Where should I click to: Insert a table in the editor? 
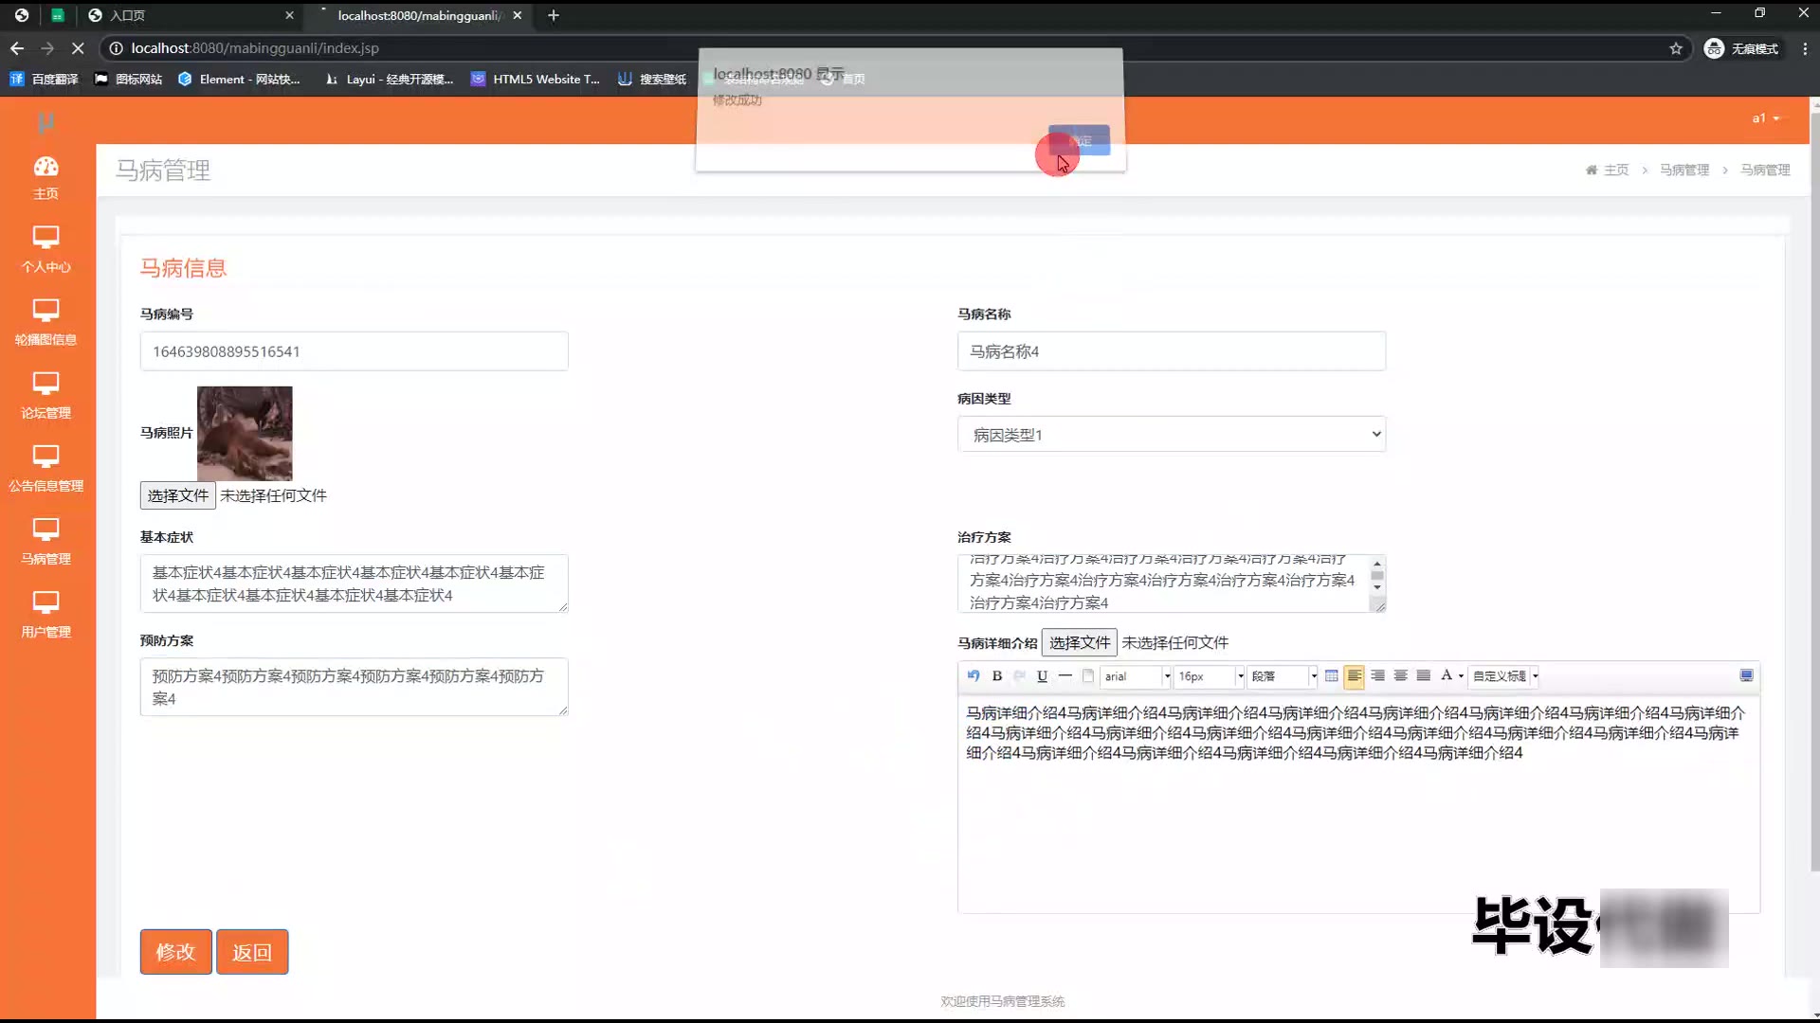(x=1332, y=675)
